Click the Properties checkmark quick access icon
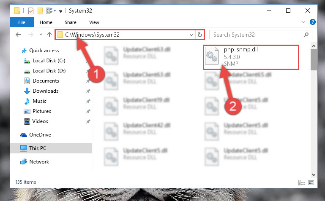The height and width of the screenshot is (201, 325). click(x=31, y=11)
